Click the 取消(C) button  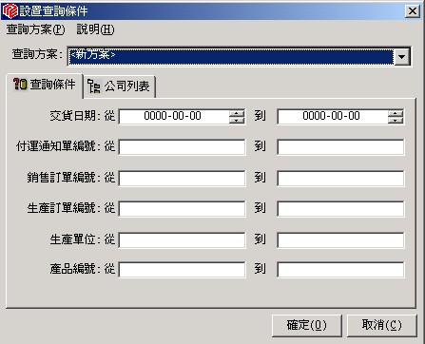pyautogui.click(x=382, y=325)
